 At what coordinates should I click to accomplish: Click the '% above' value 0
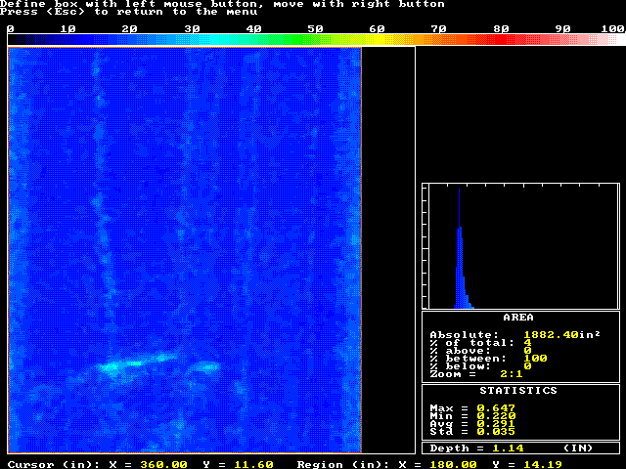[528, 351]
